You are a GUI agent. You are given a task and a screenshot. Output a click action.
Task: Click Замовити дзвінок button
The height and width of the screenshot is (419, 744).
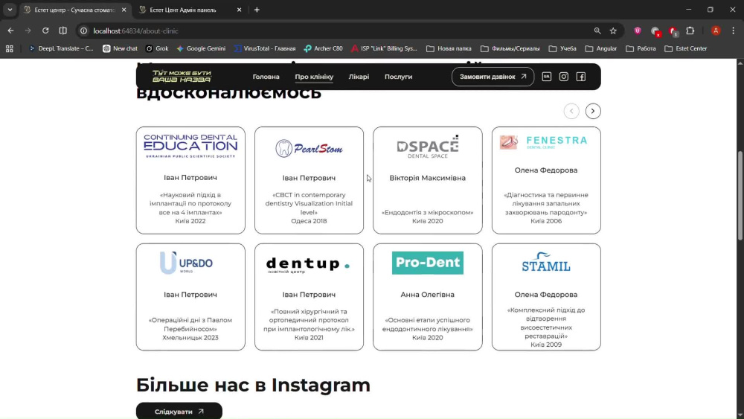click(493, 77)
